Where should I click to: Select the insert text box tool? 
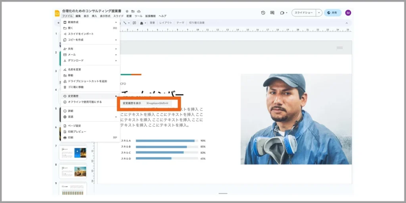[x=134, y=23]
